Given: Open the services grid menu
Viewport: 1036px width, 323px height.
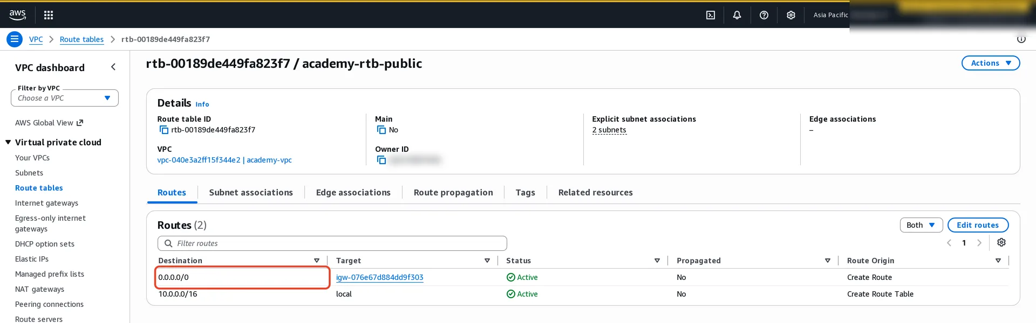Looking at the screenshot, I should [49, 15].
